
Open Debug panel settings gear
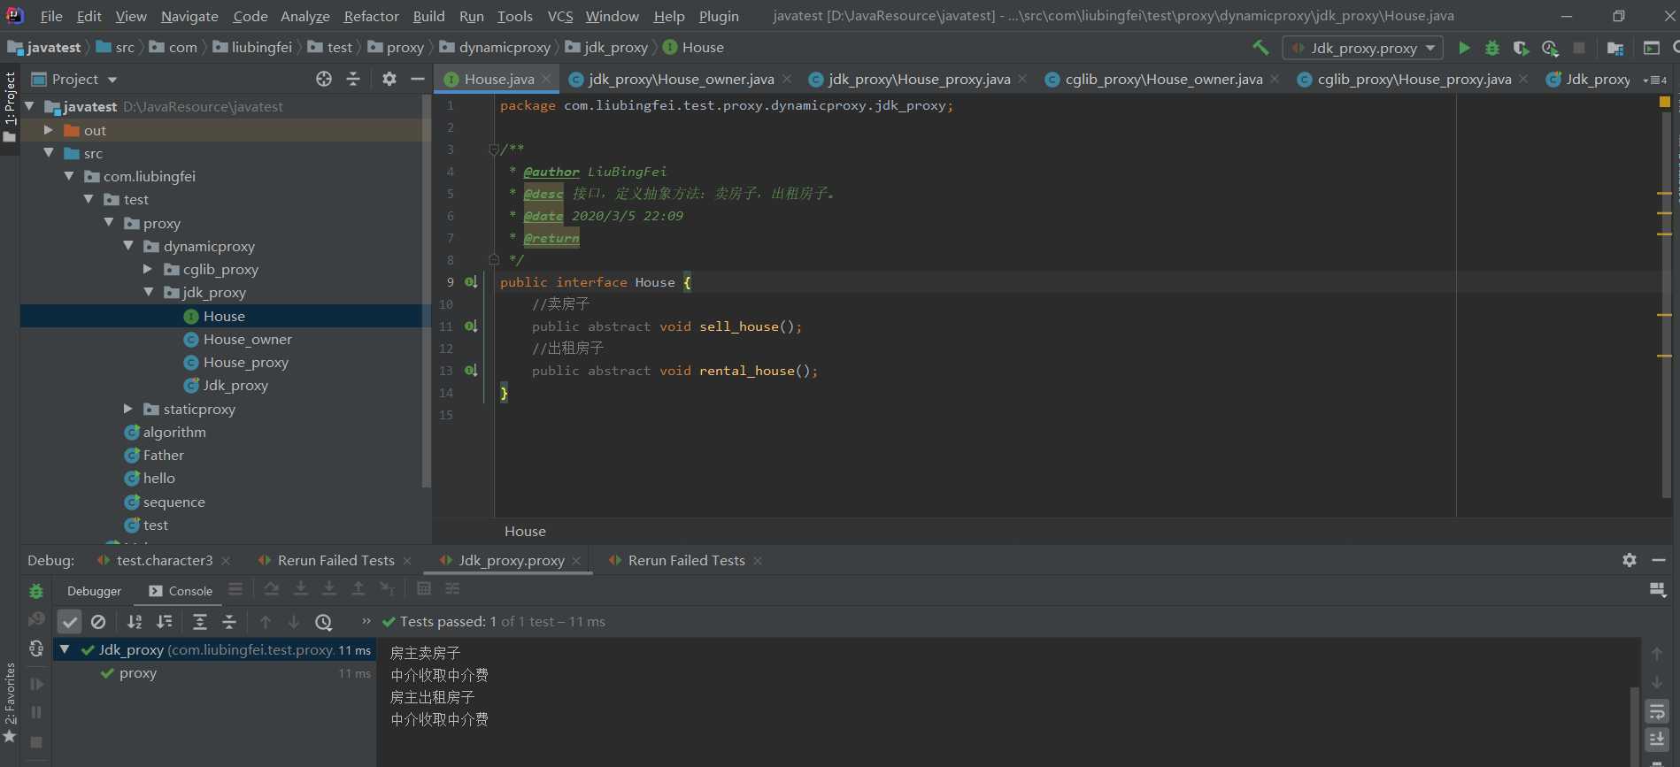pyautogui.click(x=1630, y=560)
